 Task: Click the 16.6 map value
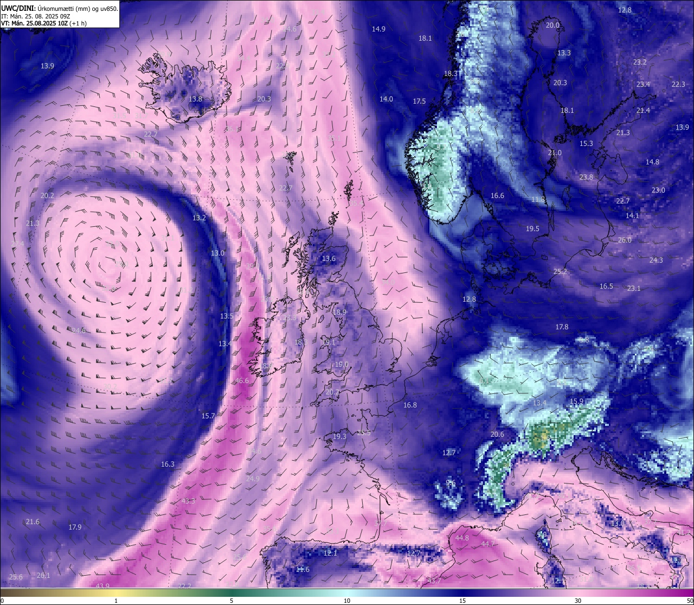(497, 196)
